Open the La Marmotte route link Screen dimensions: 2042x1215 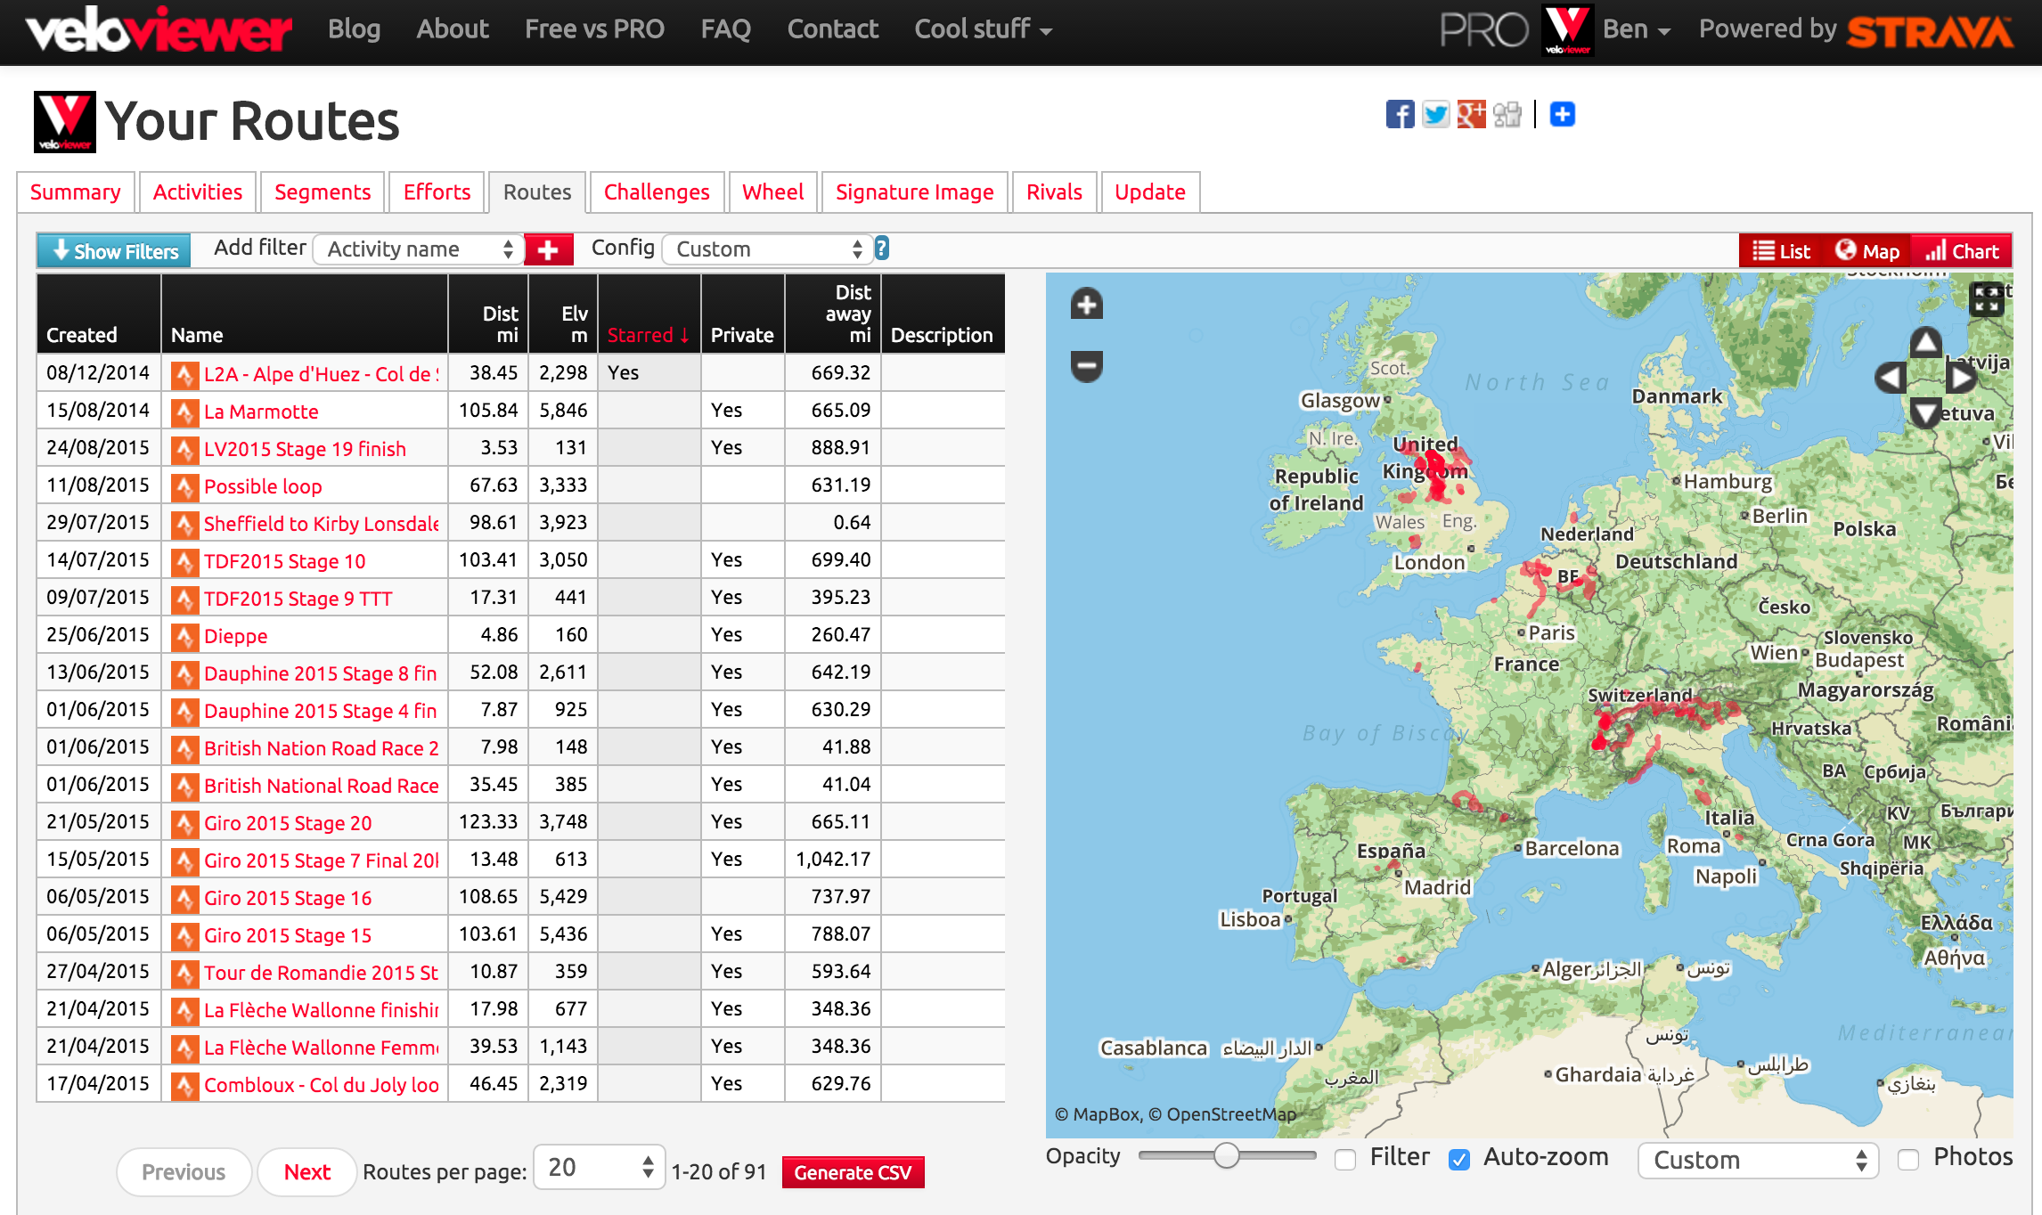261,412
